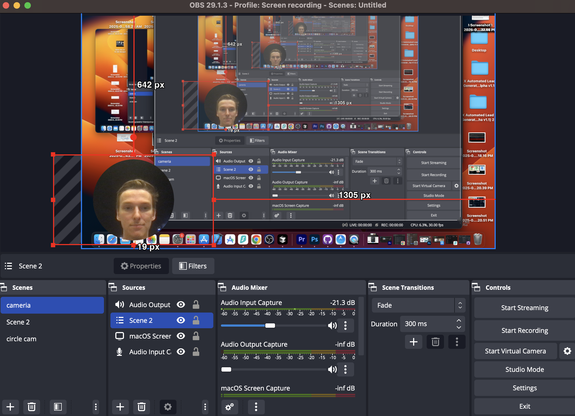The width and height of the screenshot is (575, 416).
Task: Open the Fade transition dropdown
Action: (x=419, y=305)
